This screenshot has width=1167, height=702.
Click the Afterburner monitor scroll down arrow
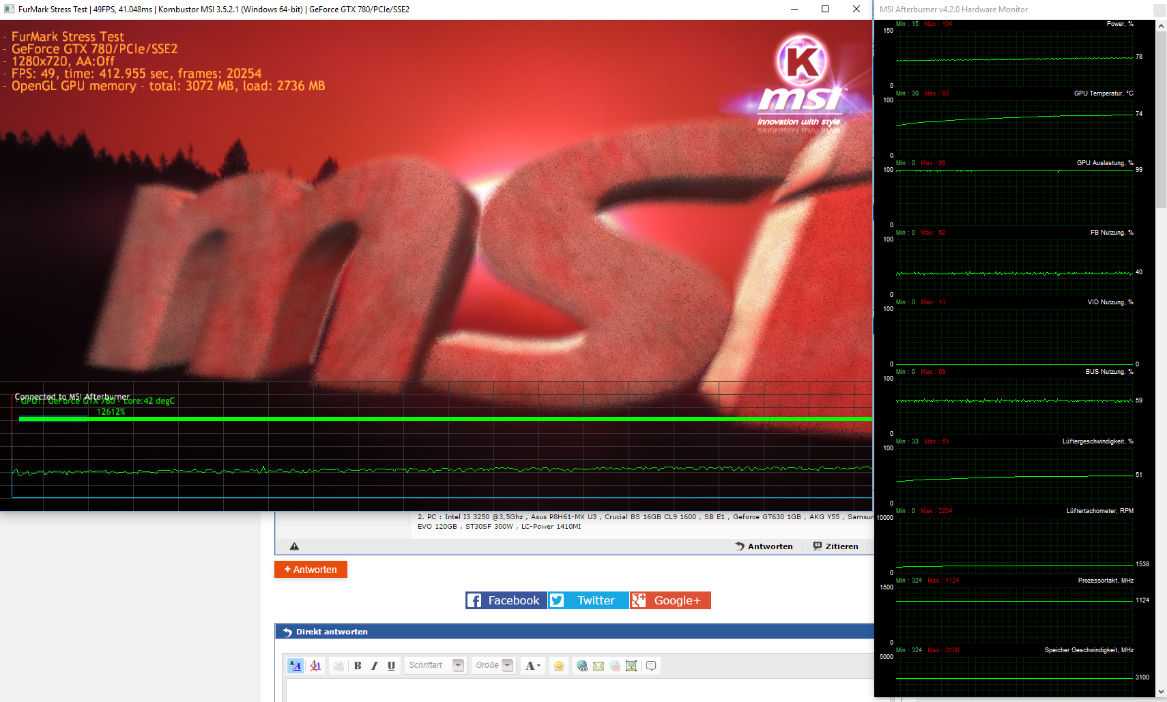click(1161, 692)
